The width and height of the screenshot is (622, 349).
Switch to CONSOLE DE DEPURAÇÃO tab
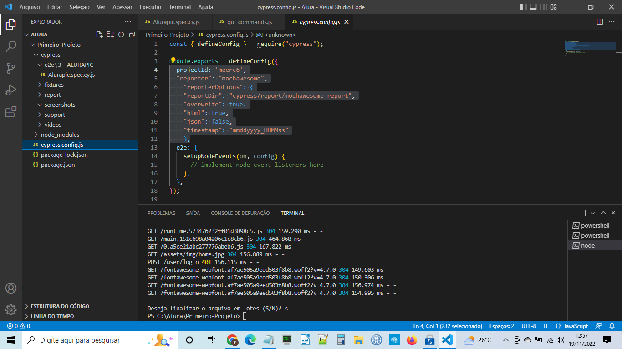[x=240, y=213]
